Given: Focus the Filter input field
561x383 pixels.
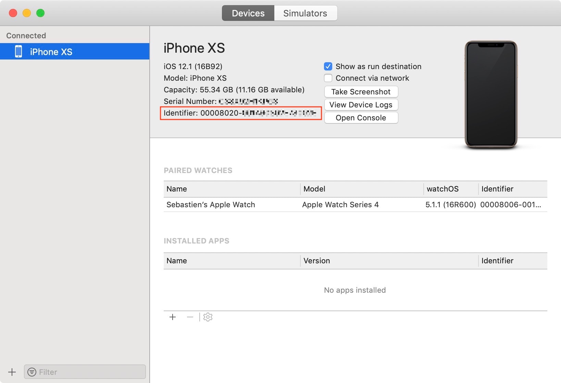Looking at the screenshot, I should [x=85, y=372].
